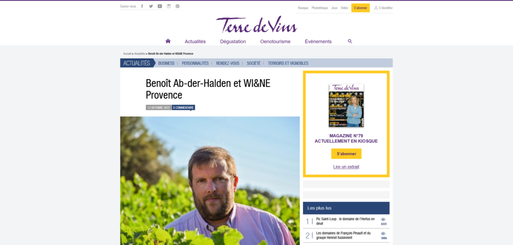This screenshot has width=513, height=245.
Task: Go to home via house icon
Action: 168,41
